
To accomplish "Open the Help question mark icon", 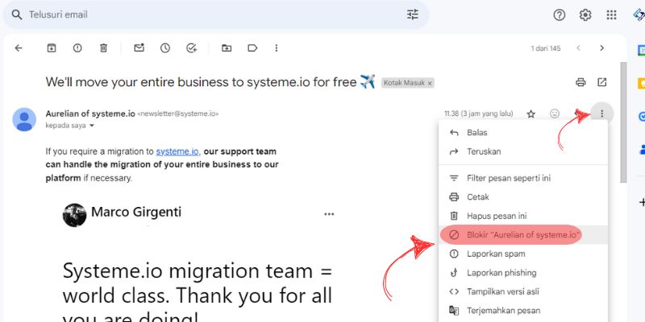I will 559,14.
